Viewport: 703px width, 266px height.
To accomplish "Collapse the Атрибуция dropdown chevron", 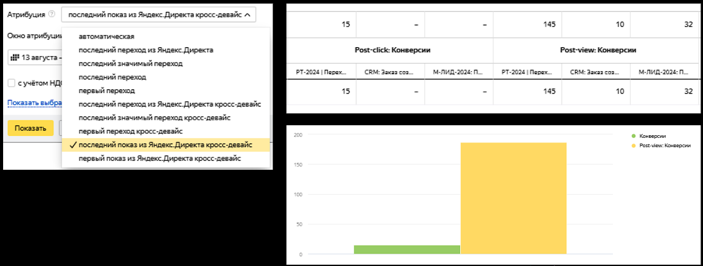I will (x=248, y=14).
